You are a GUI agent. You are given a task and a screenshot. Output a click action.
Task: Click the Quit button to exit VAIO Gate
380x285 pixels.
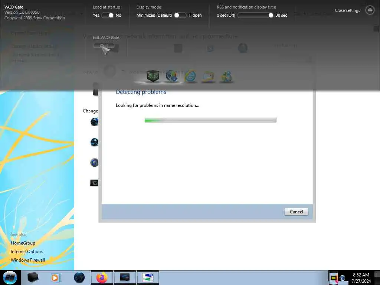click(x=104, y=46)
